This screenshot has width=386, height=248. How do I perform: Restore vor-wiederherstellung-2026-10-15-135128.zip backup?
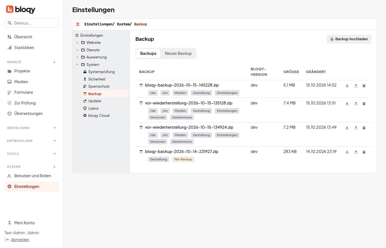[356, 104]
